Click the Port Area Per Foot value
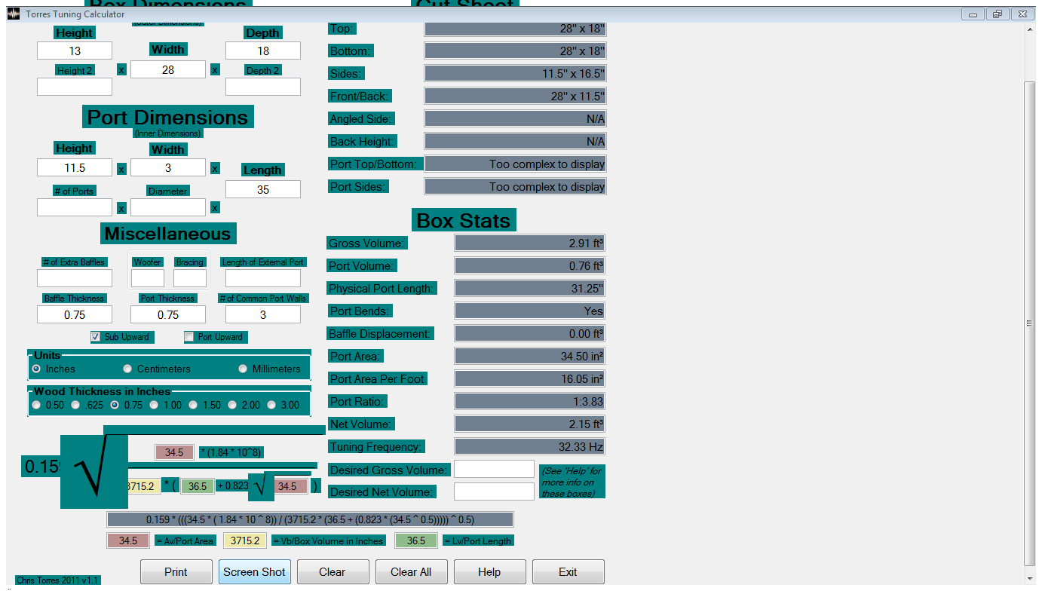This screenshot has width=1042, height=591. pos(530,378)
